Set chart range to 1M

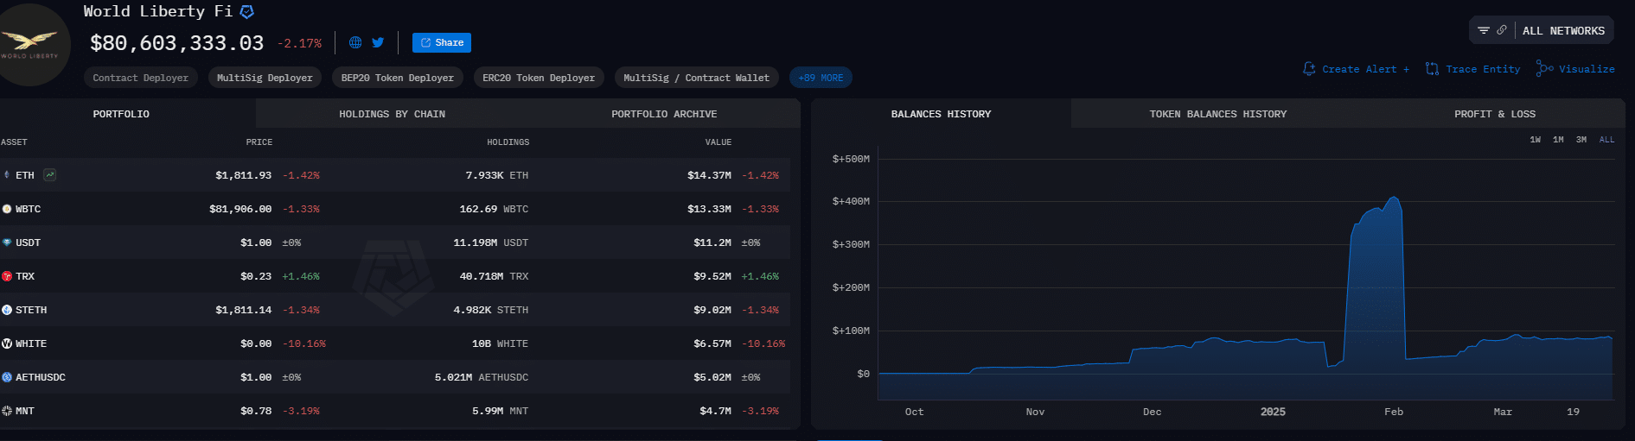[x=1558, y=140]
